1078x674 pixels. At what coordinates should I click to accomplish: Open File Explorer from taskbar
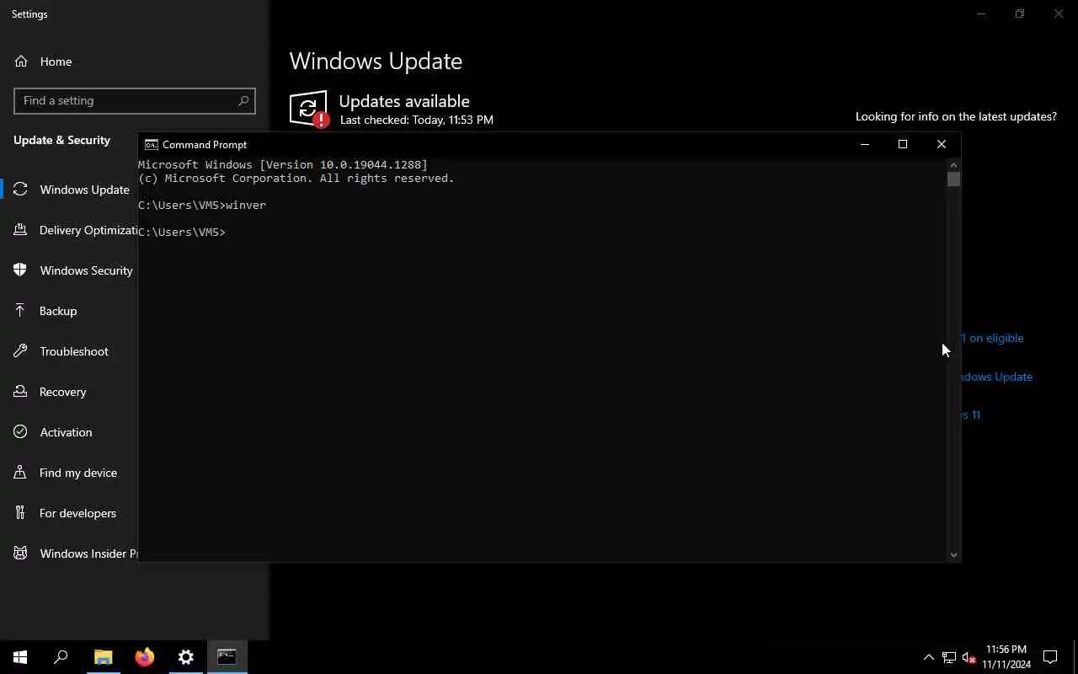(x=103, y=657)
